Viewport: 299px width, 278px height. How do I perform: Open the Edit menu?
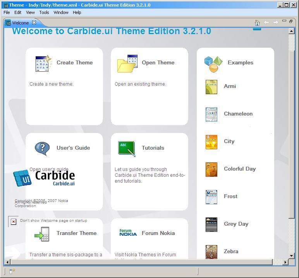tap(18, 12)
